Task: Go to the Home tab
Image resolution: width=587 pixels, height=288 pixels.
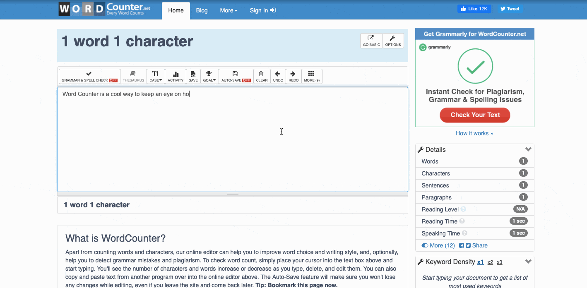Action: click(176, 10)
